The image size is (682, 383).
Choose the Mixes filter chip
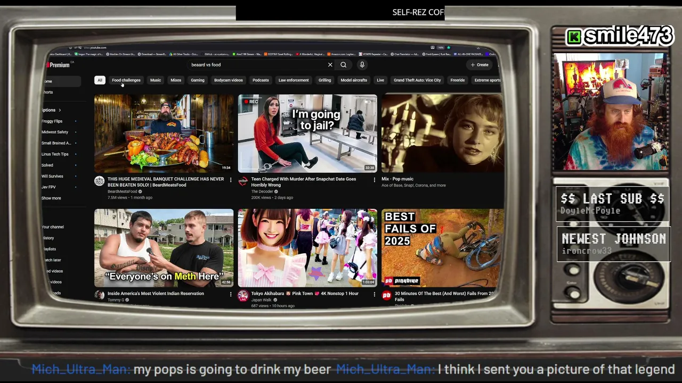(x=176, y=80)
